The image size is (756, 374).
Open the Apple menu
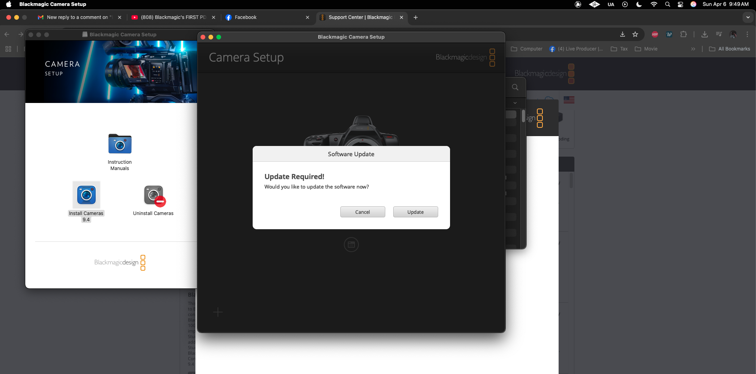[9, 4]
